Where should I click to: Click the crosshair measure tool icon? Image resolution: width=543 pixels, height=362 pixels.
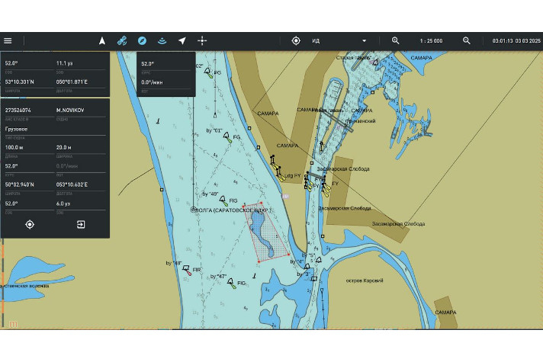[202, 40]
